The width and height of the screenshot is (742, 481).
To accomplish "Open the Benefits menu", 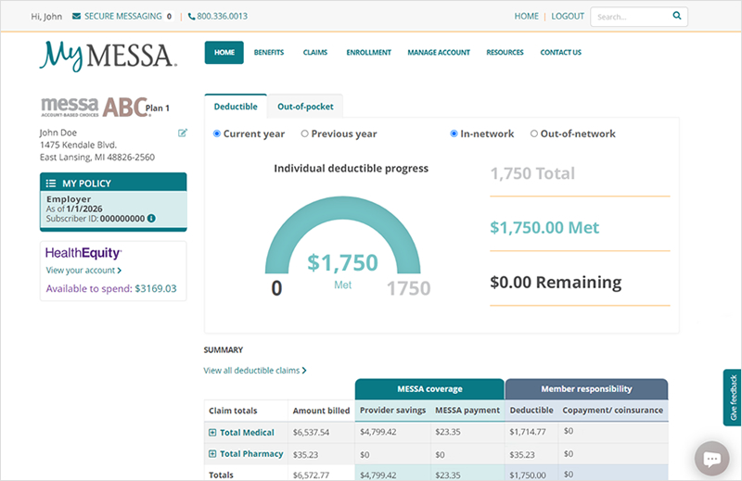I will (x=269, y=53).
